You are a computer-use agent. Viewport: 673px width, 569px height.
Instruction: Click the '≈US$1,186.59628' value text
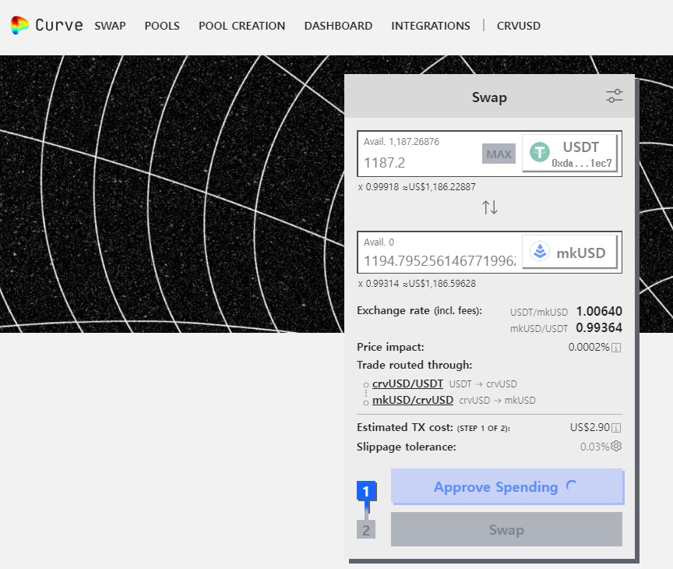point(439,284)
